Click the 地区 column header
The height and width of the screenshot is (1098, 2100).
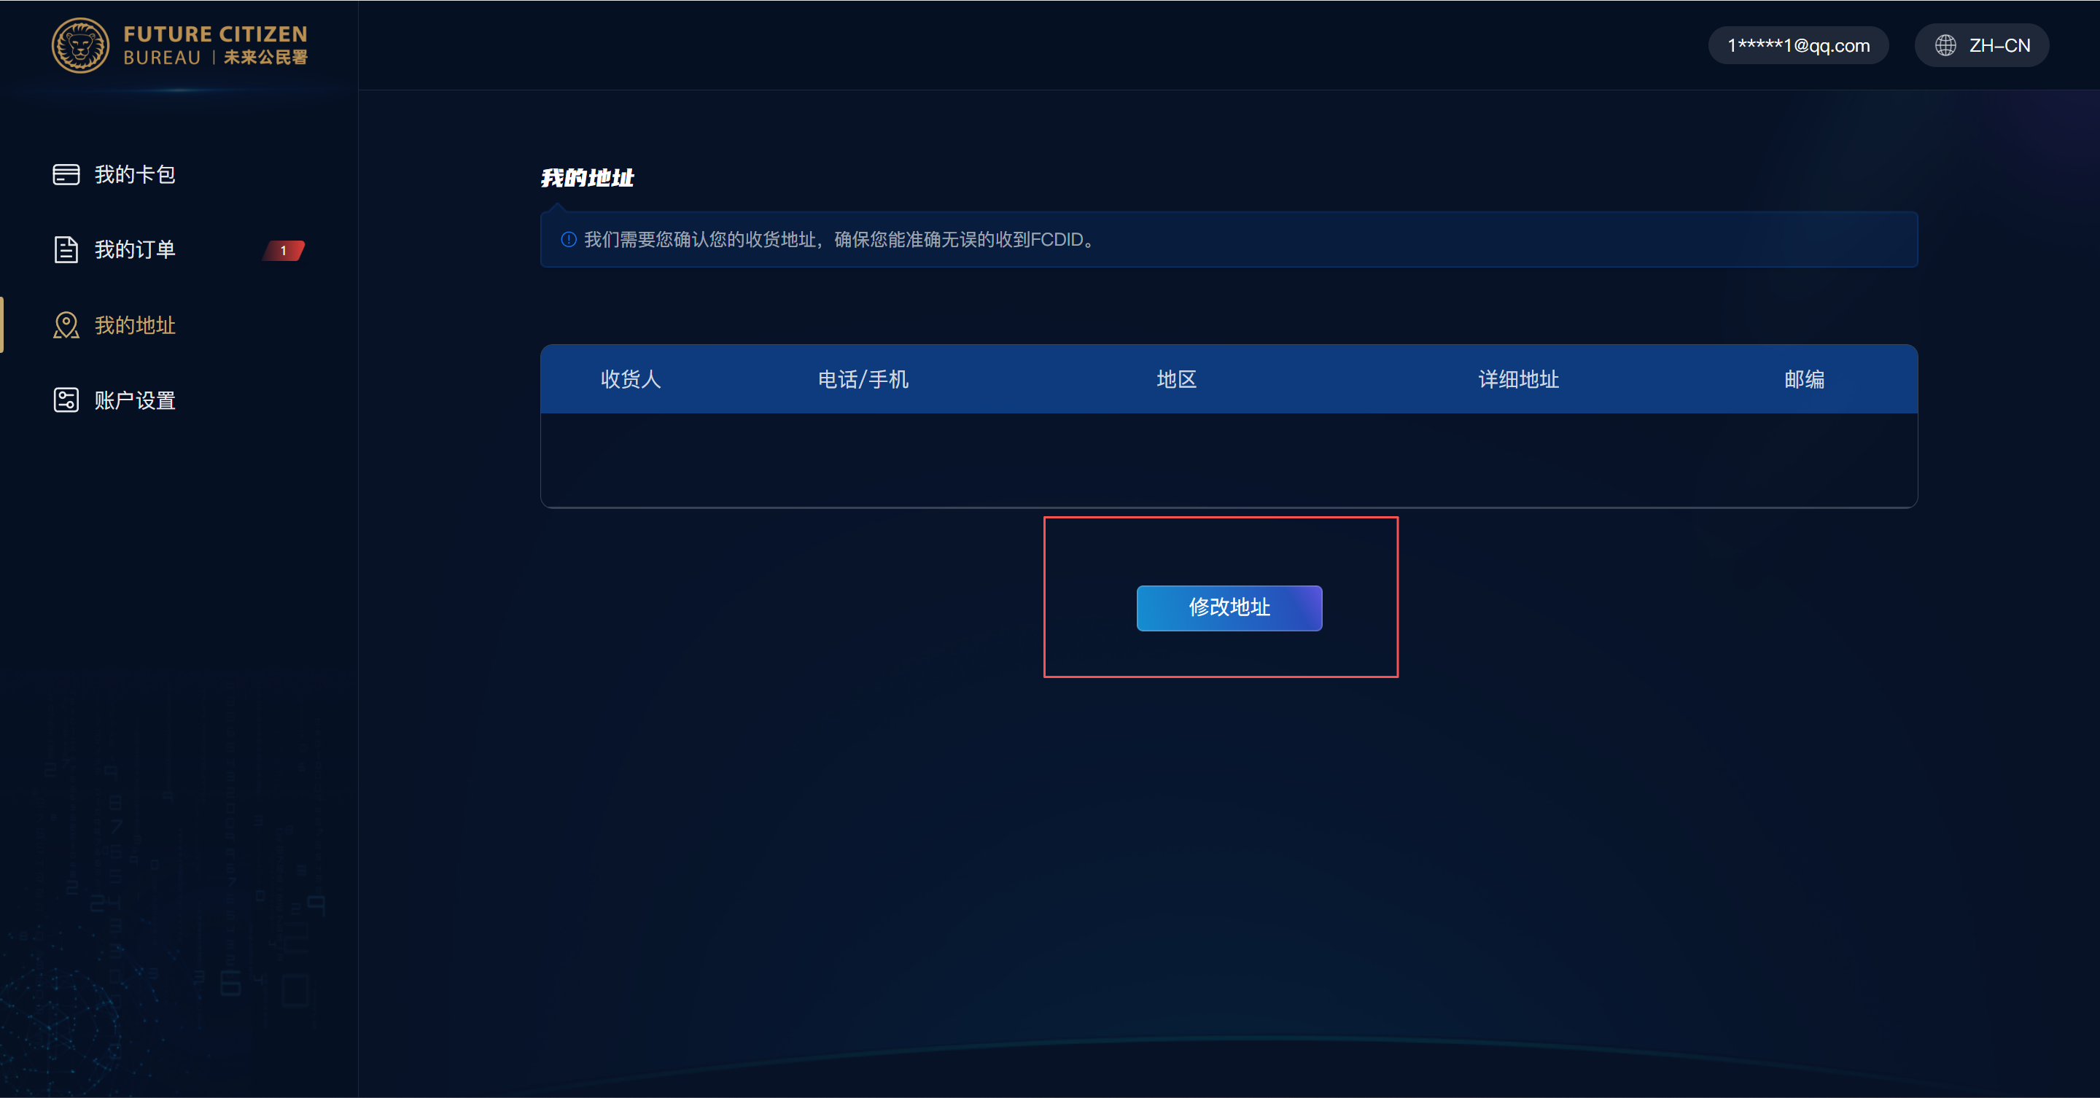pyautogui.click(x=1175, y=379)
